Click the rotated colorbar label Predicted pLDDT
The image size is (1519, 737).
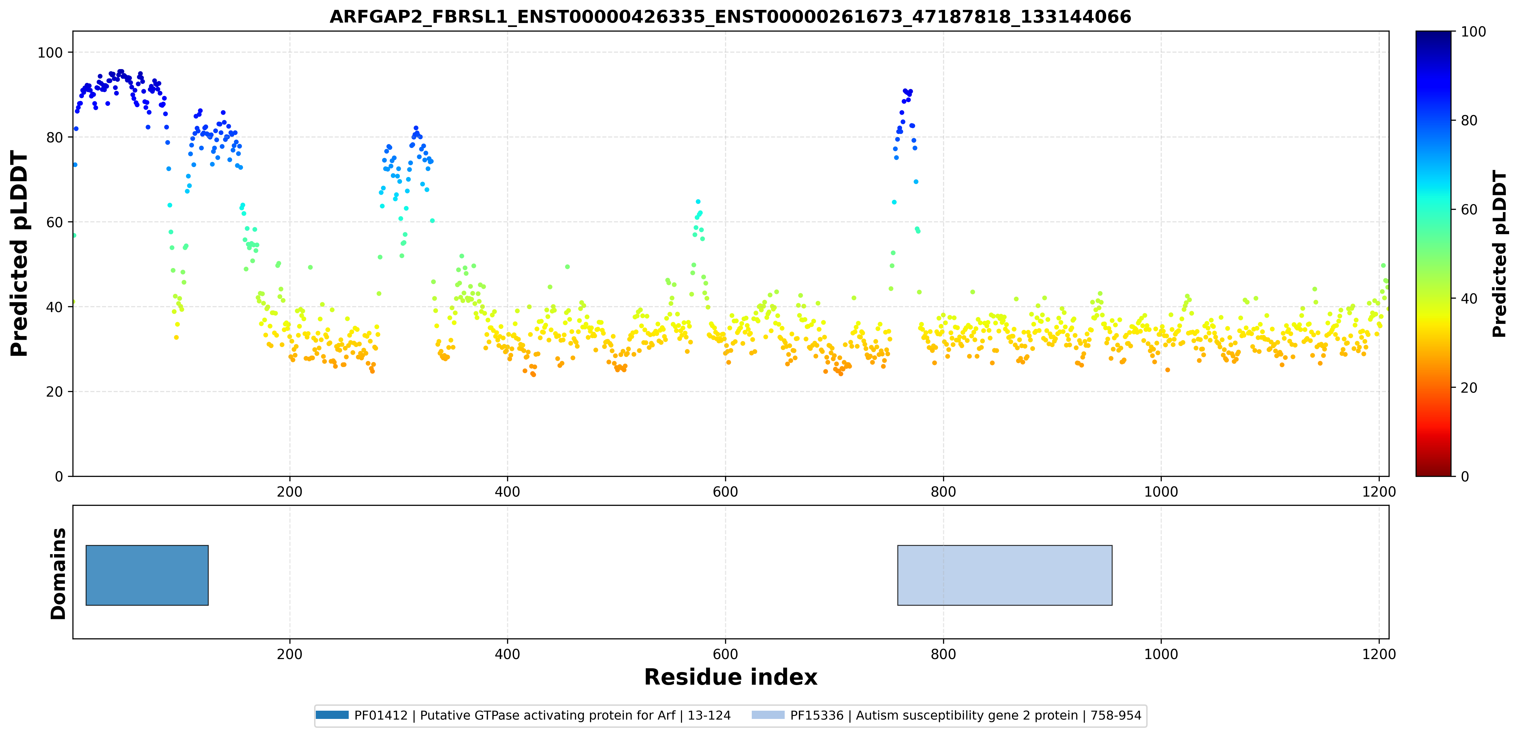[x=1499, y=253]
